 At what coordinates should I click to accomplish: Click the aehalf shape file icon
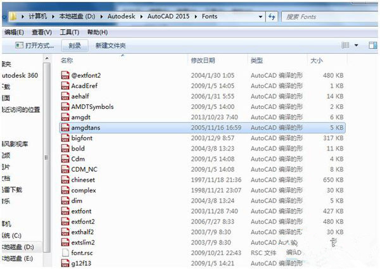(65, 96)
